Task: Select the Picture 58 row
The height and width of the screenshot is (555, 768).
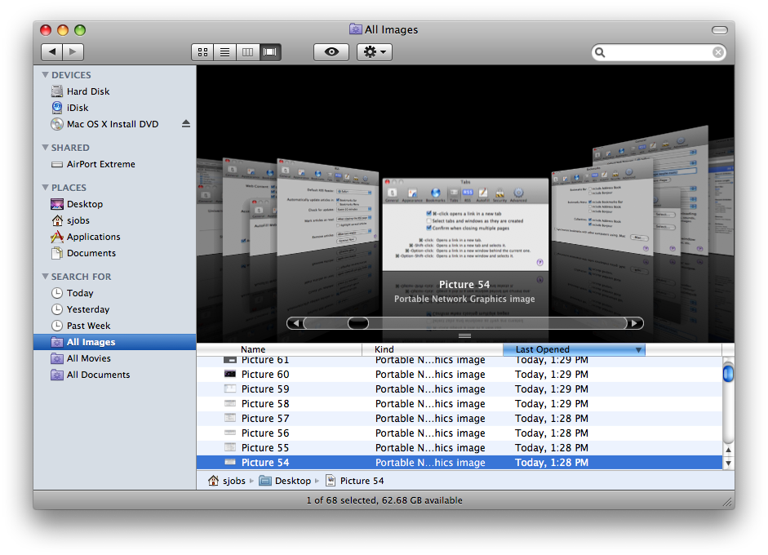Action: 459,404
